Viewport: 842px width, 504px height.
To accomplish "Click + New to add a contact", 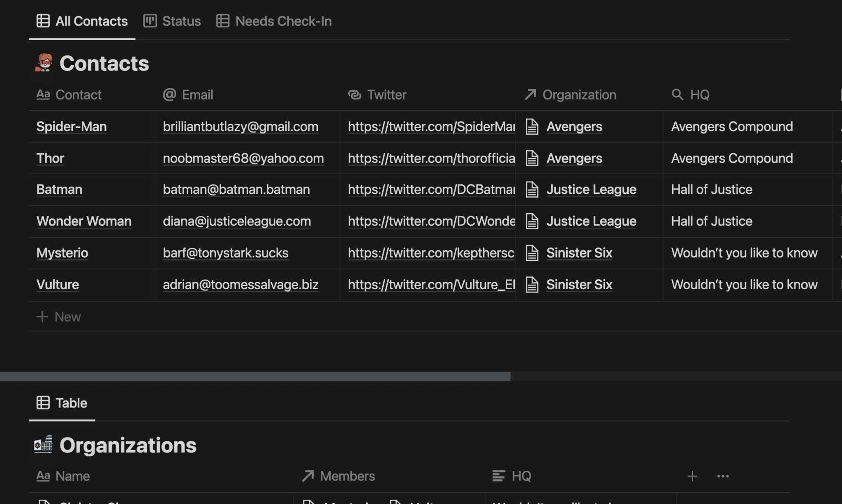I will [59, 316].
